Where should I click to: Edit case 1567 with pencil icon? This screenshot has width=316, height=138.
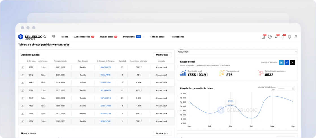(22, 83)
